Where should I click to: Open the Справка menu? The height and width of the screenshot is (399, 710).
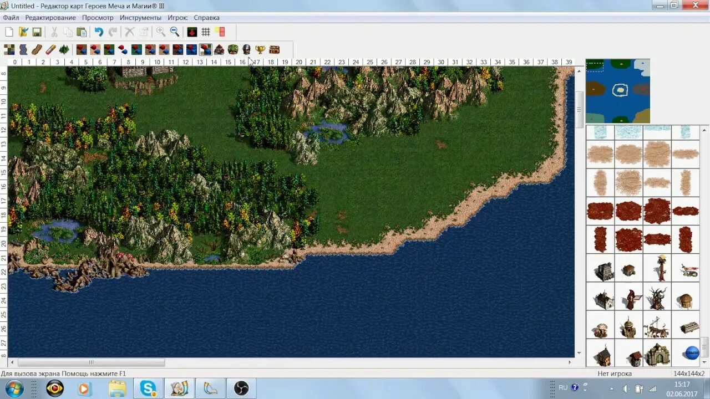206,18
